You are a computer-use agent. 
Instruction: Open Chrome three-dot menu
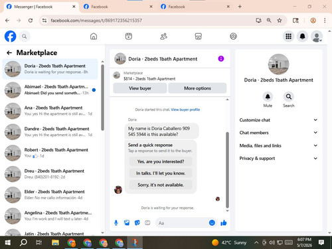[325, 21]
